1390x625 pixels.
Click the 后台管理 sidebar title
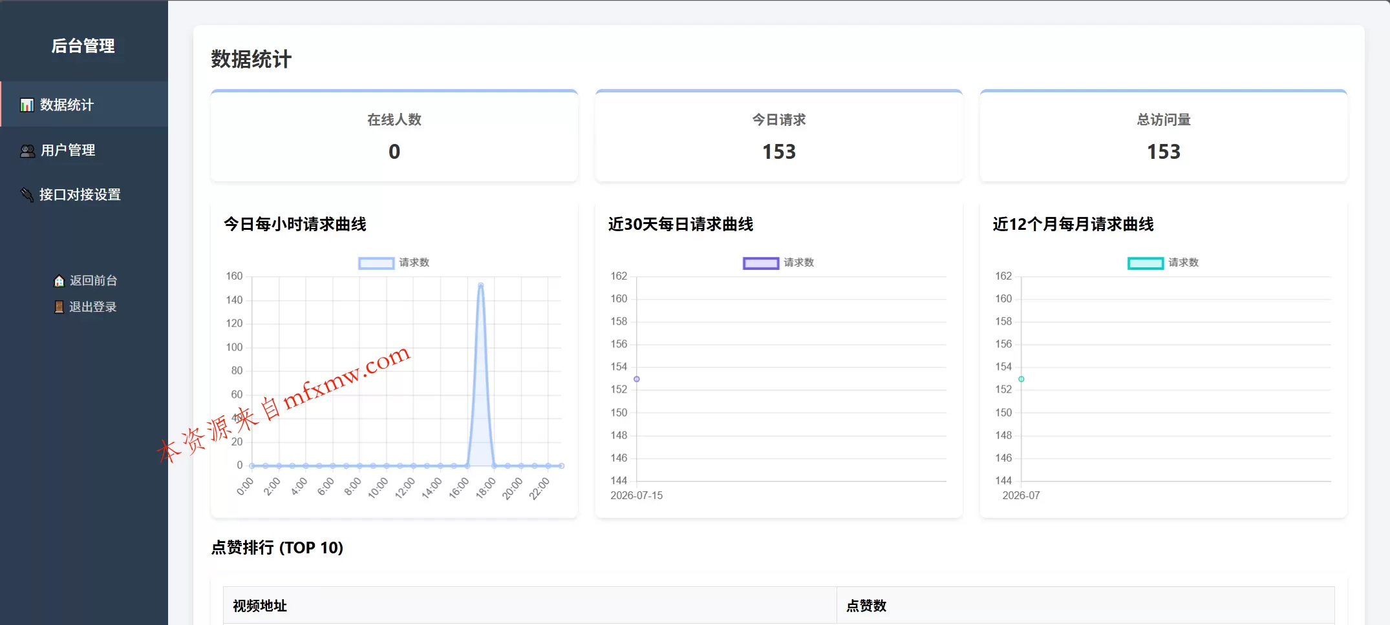83,46
